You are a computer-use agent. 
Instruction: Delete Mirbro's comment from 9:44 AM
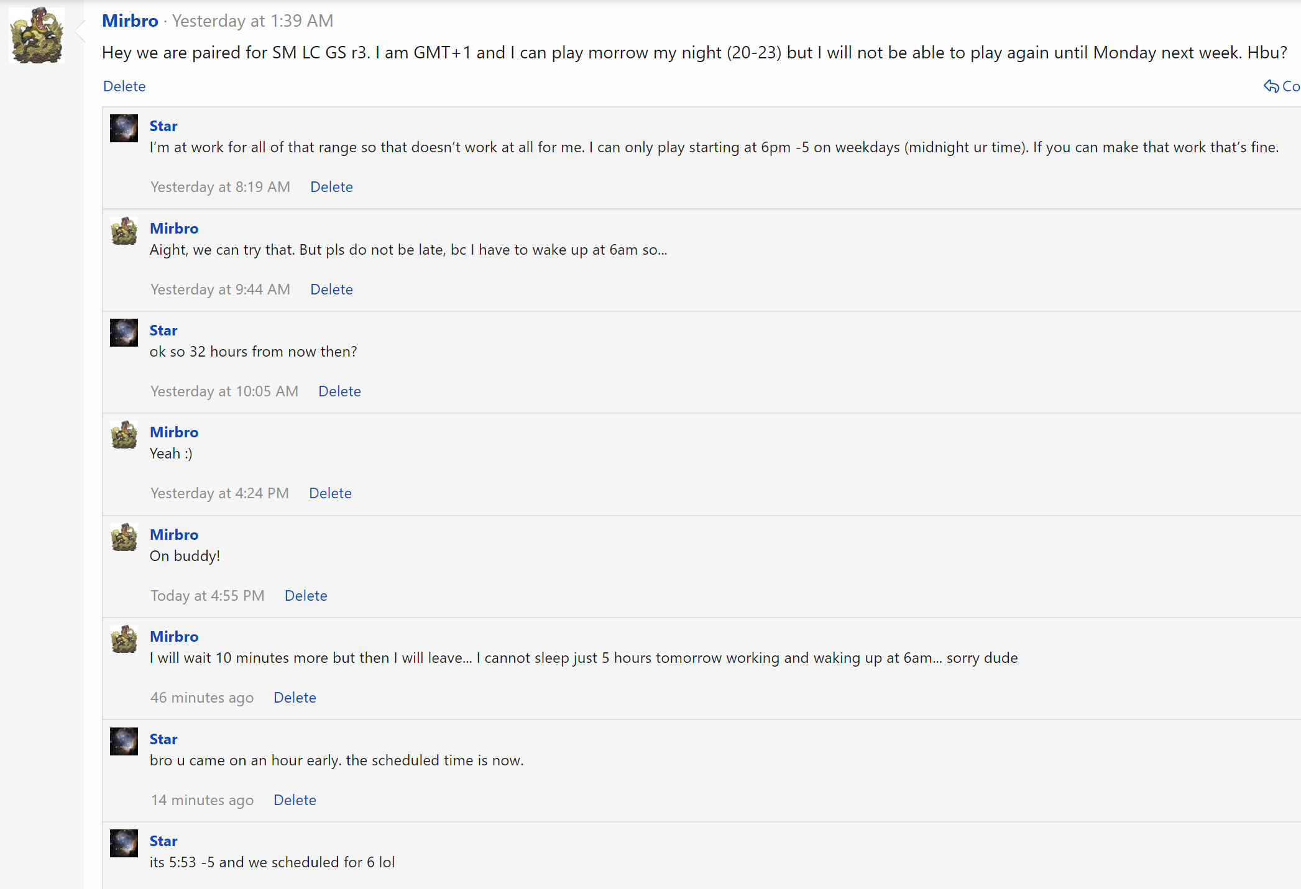[x=331, y=289]
